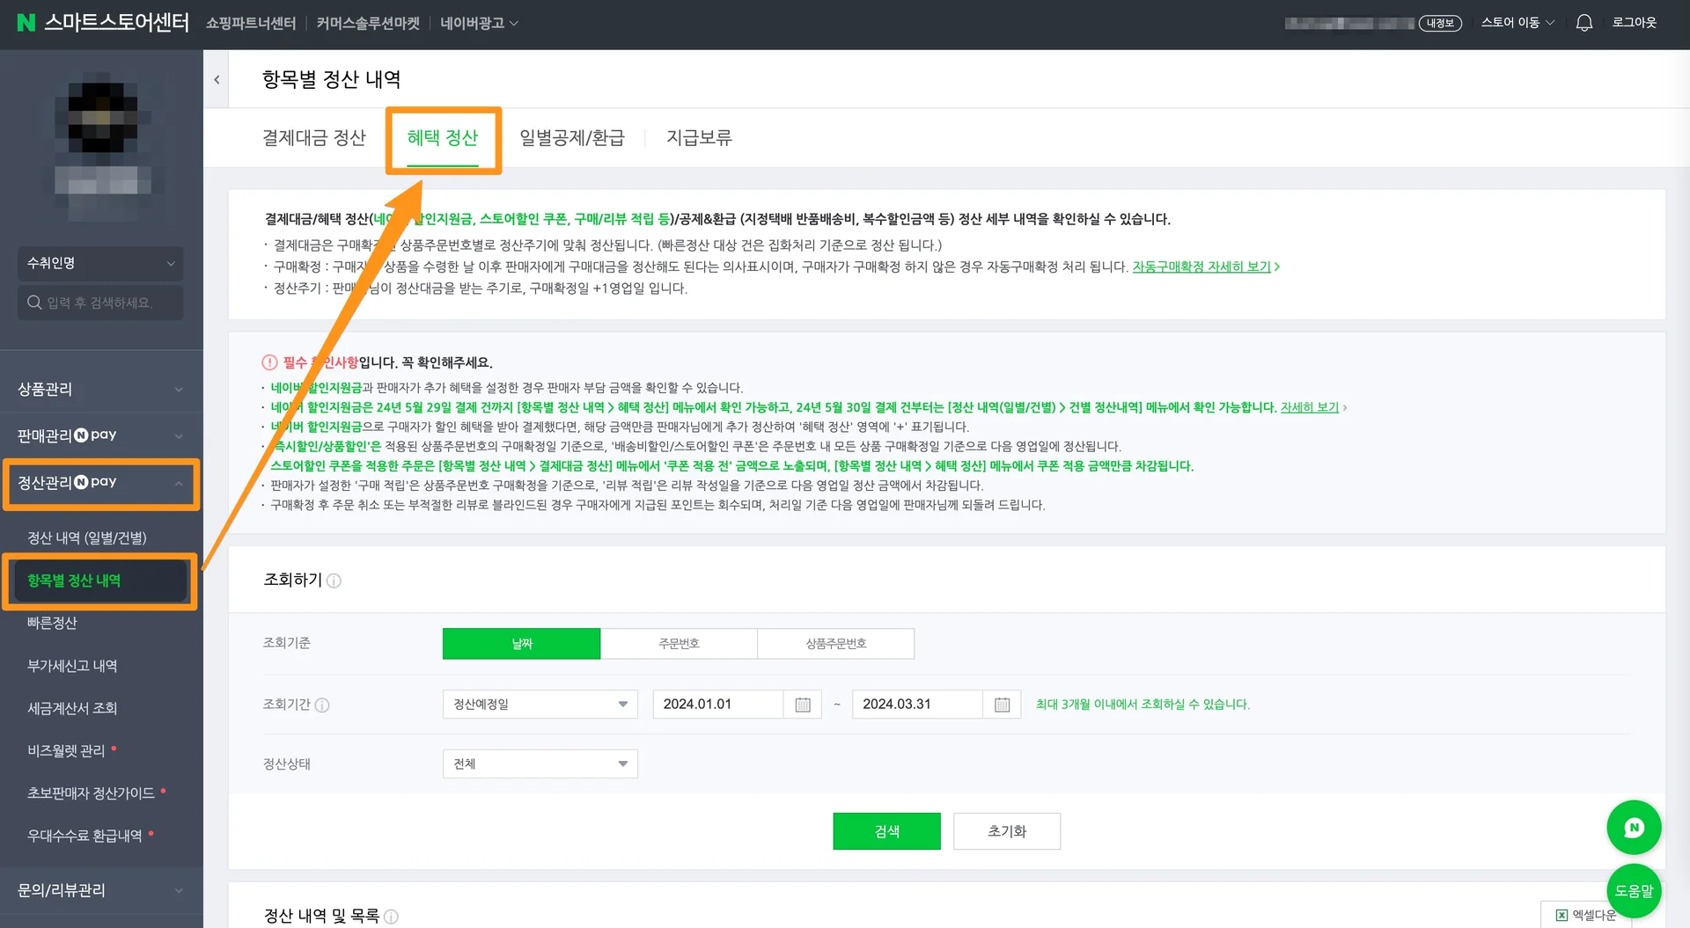Screen dimensions: 1690x928
Task: Open the calendar picker for the end date
Action: [1002, 704]
